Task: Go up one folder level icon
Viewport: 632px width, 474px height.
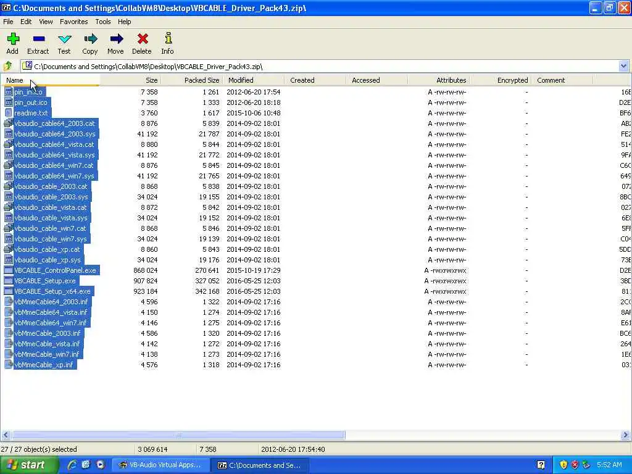Action: click(x=7, y=65)
